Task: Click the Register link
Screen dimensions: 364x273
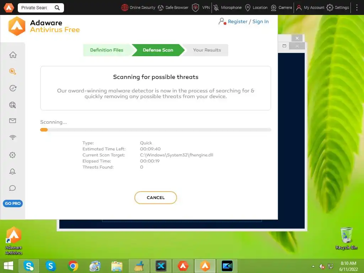Action: click(x=237, y=21)
